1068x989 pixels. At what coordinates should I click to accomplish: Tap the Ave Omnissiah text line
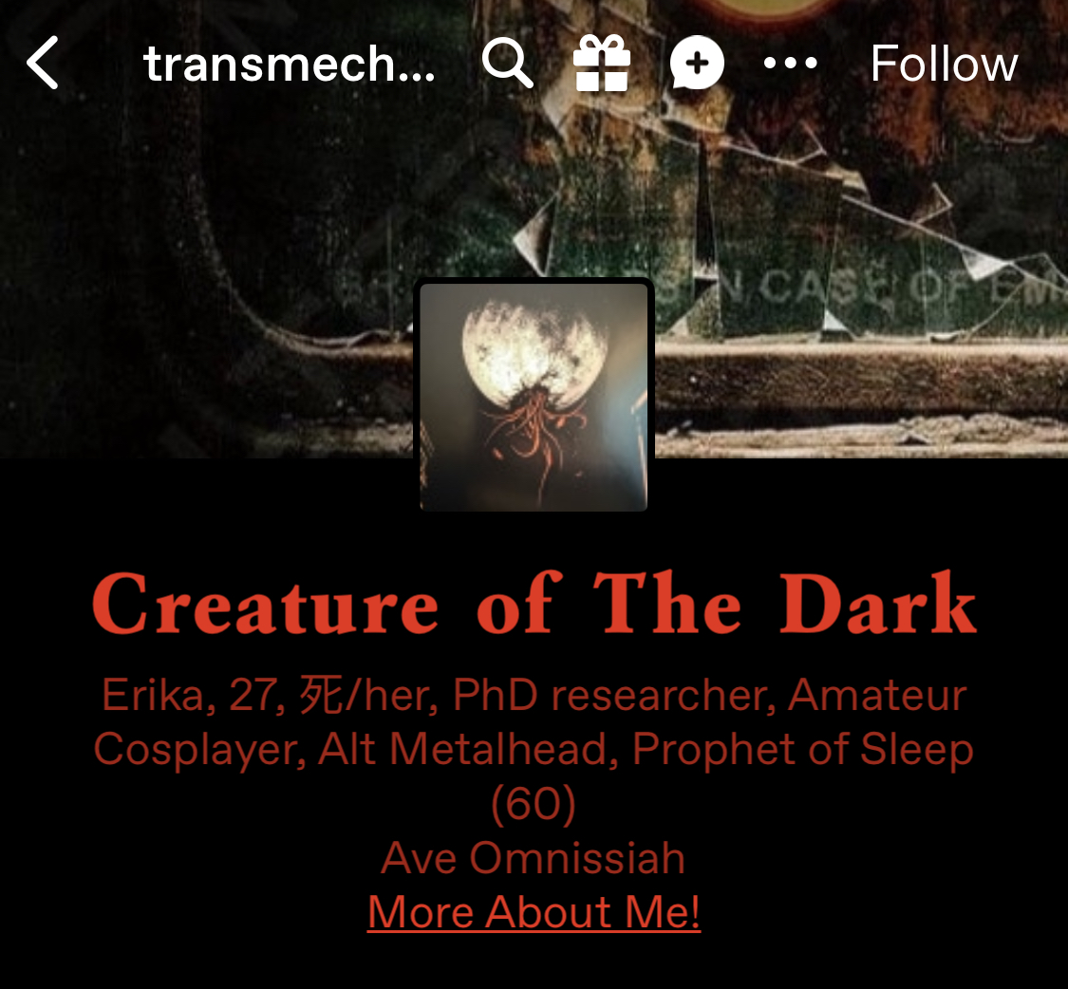click(534, 857)
